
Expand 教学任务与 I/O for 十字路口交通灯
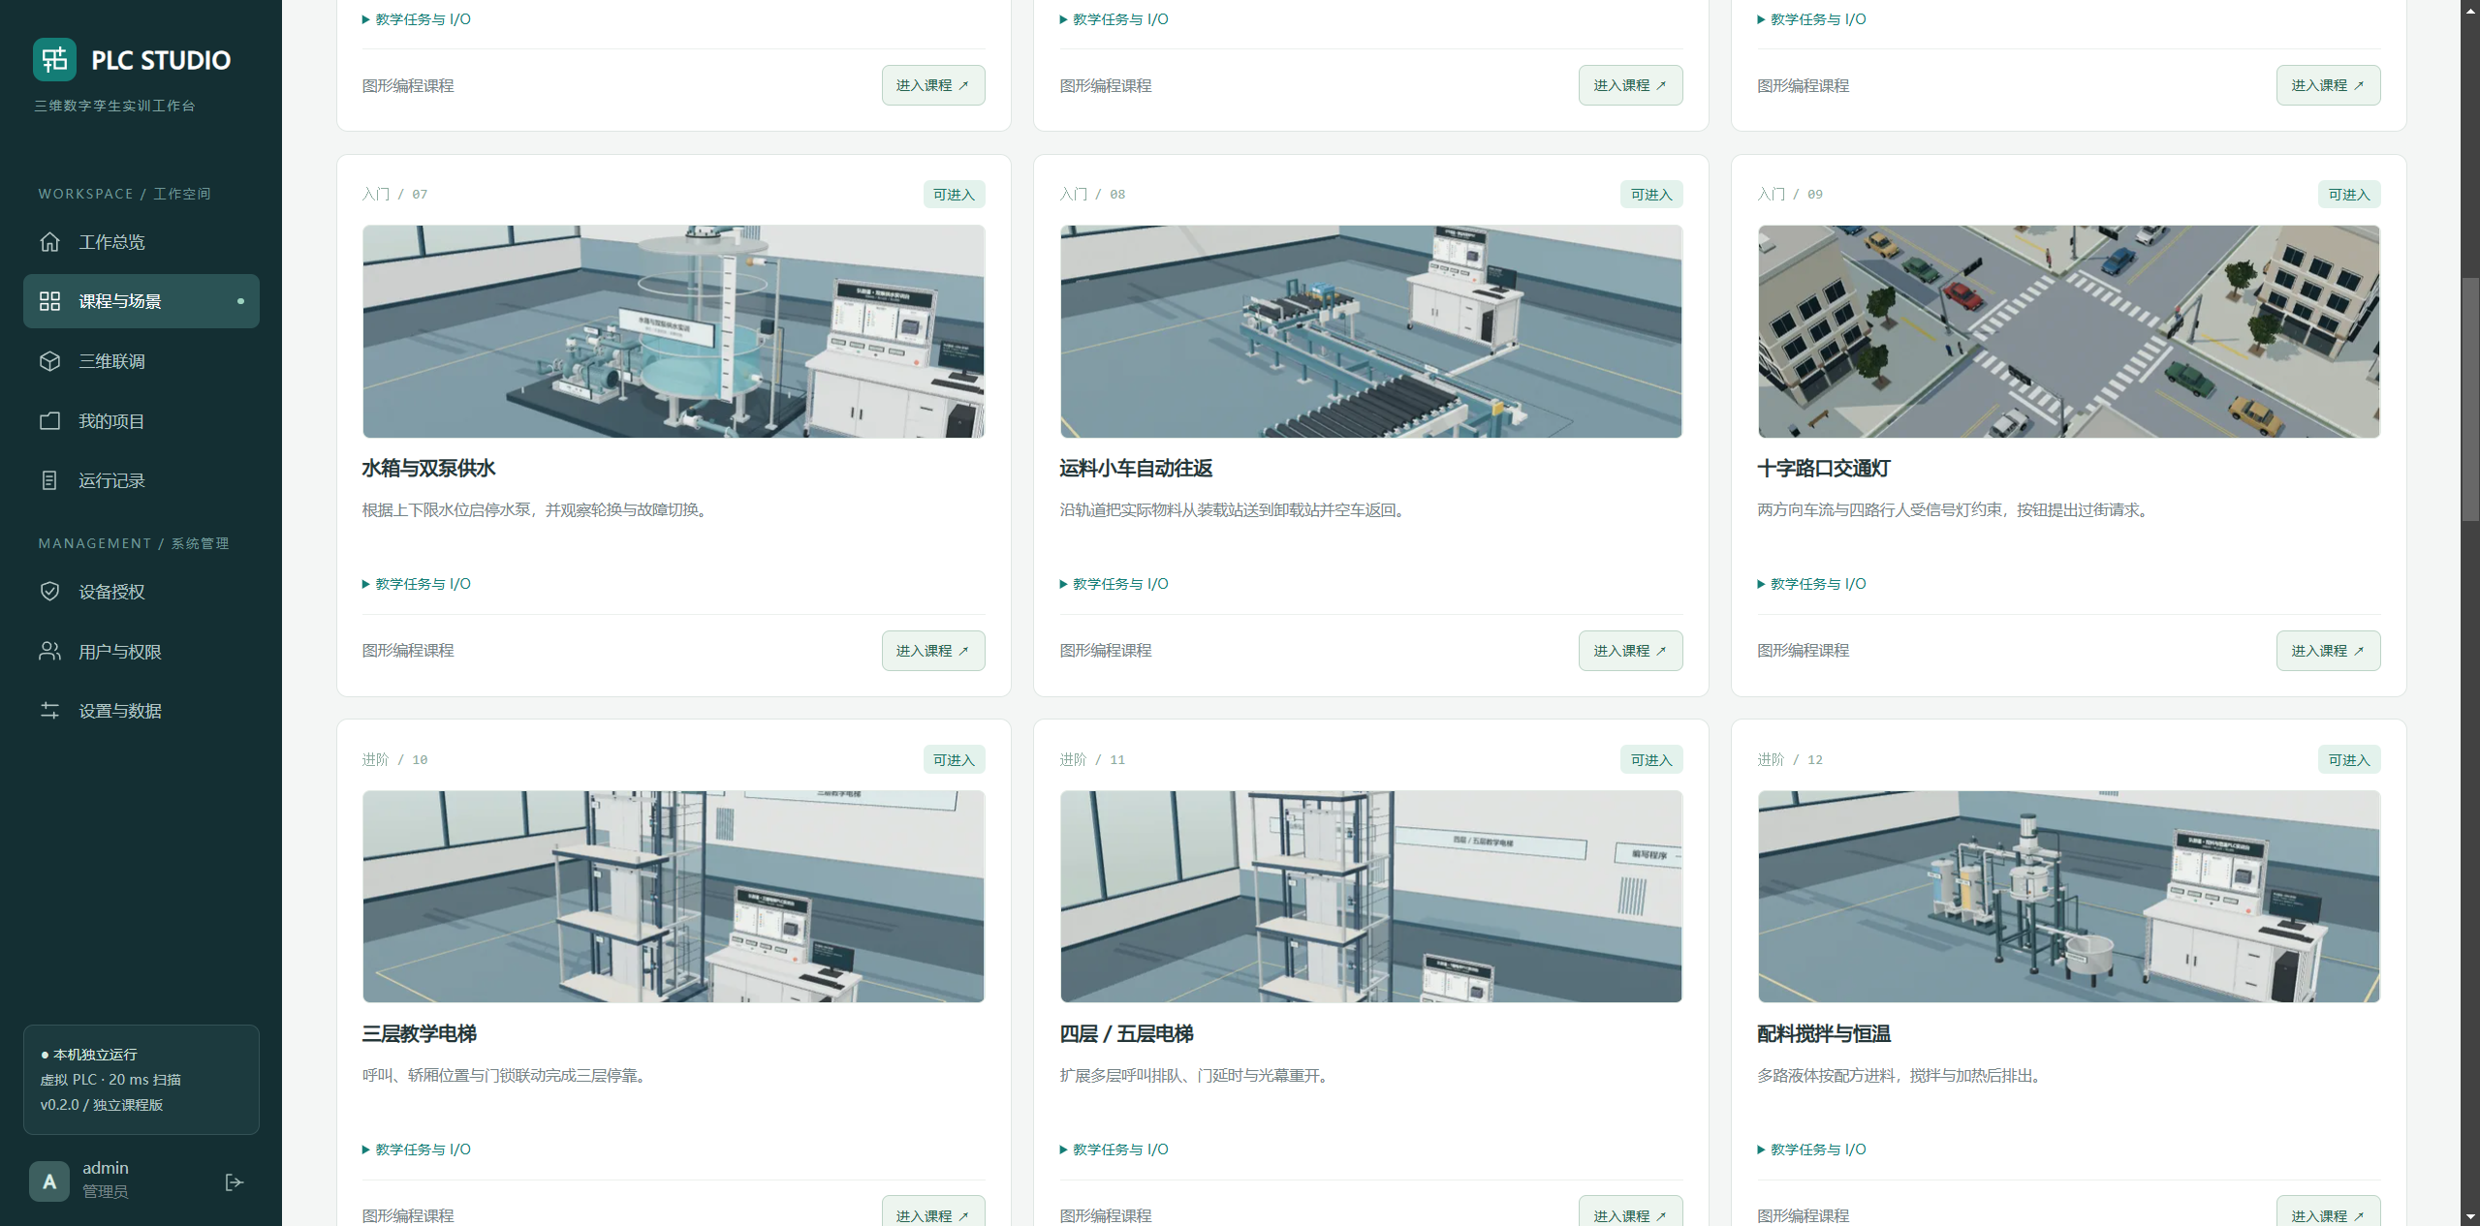click(1812, 584)
